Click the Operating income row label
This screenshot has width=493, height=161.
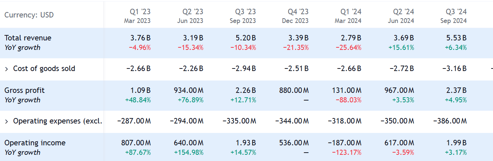click(x=35, y=143)
